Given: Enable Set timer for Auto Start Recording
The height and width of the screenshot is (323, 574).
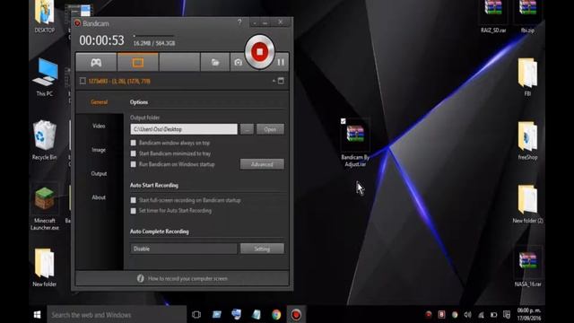Looking at the screenshot, I should coord(134,211).
